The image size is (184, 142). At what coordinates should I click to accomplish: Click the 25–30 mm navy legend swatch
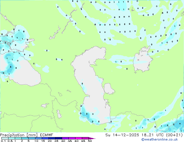click(58, 138)
